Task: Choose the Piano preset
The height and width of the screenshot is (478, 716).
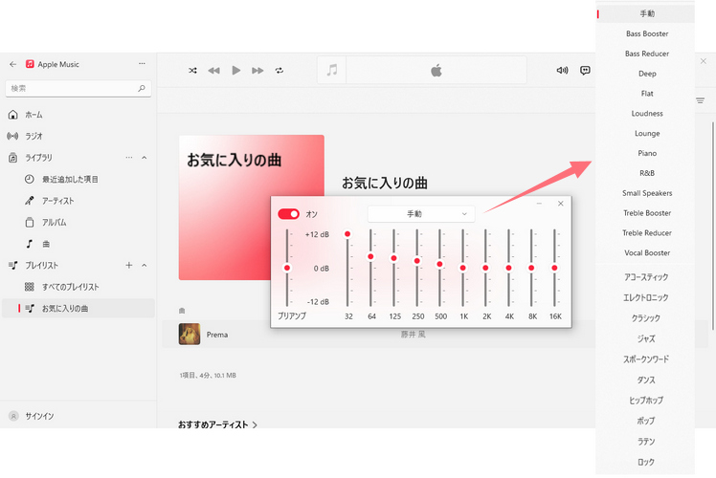Action: [646, 153]
